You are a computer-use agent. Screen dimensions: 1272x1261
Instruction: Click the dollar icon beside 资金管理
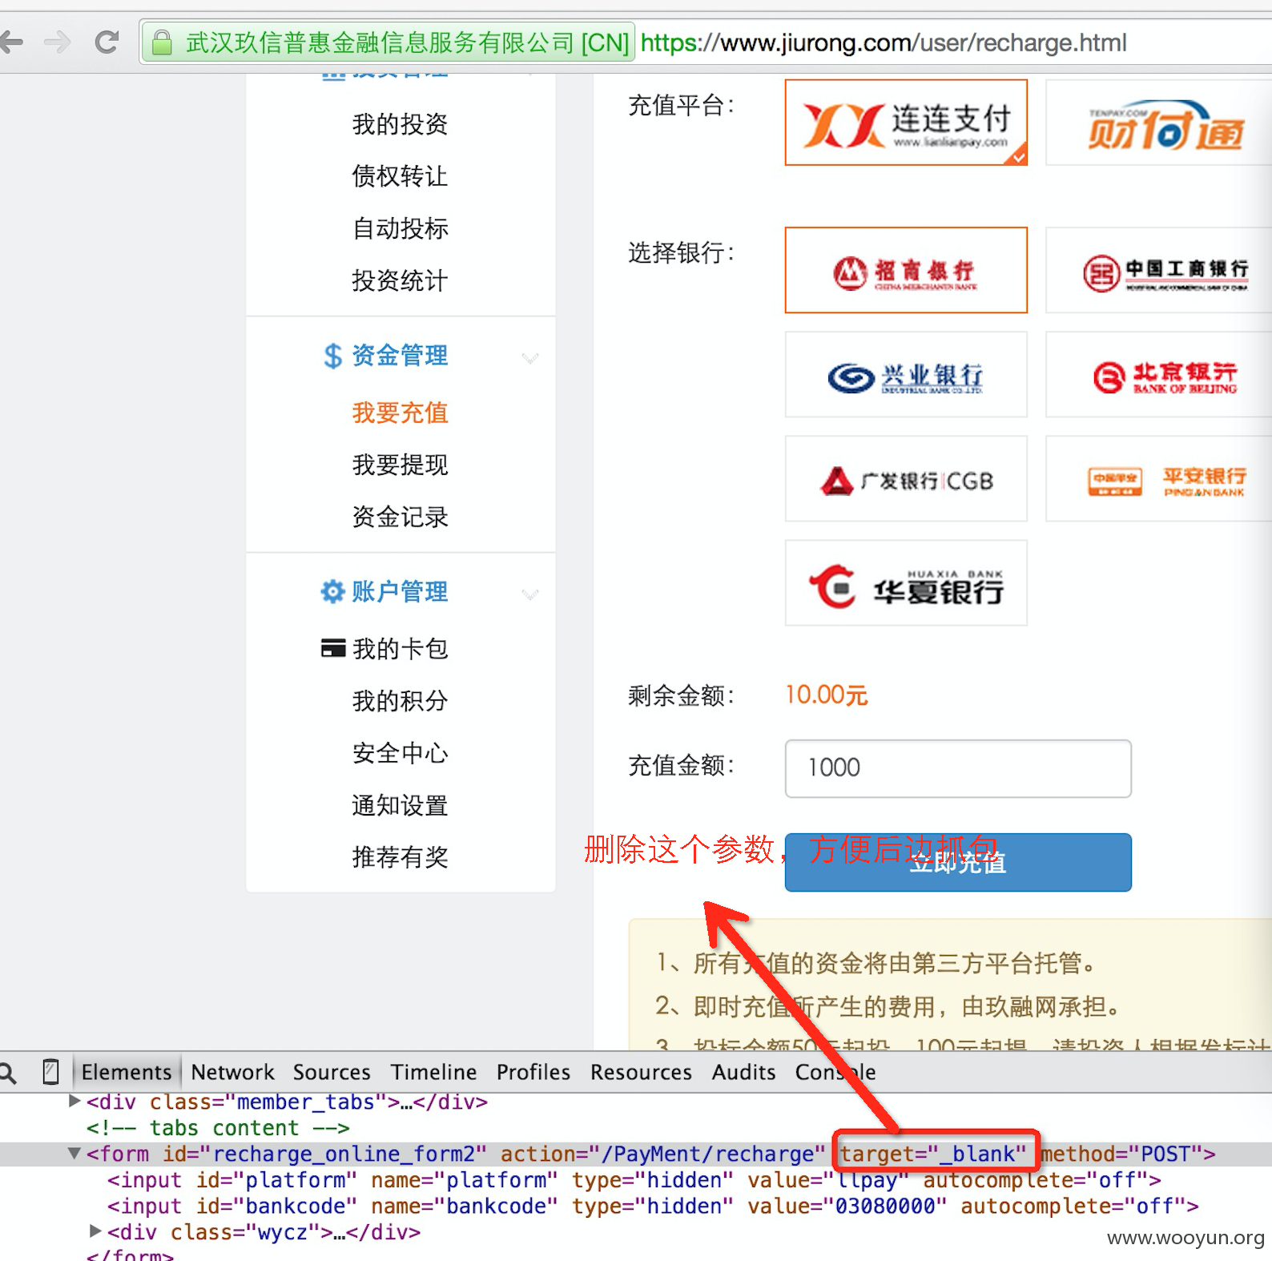pos(332,356)
